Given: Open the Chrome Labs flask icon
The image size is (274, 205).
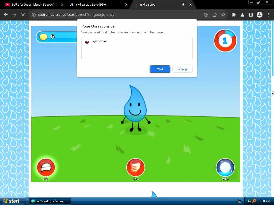Looking at the screenshot, I should [x=242, y=15].
